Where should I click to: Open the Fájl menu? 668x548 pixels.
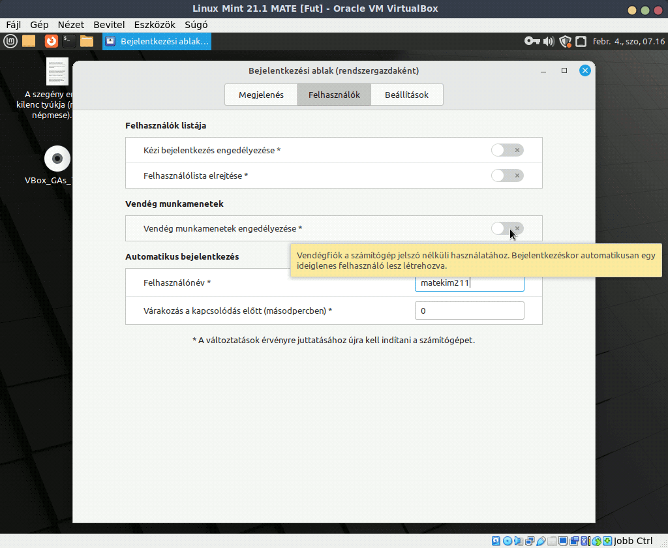click(x=14, y=25)
